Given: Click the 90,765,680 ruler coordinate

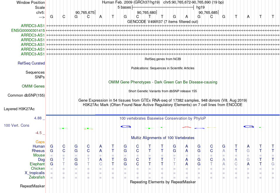Looking at the screenshot, I should click(x=146, y=12).
